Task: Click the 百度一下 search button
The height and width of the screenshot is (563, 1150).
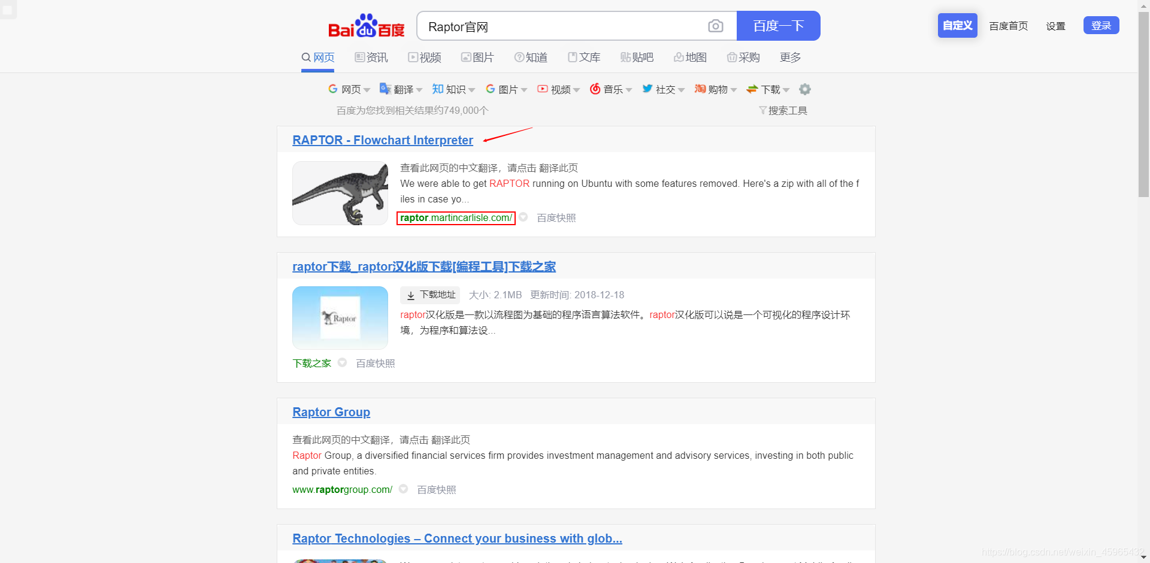Action: click(x=778, y=25)
